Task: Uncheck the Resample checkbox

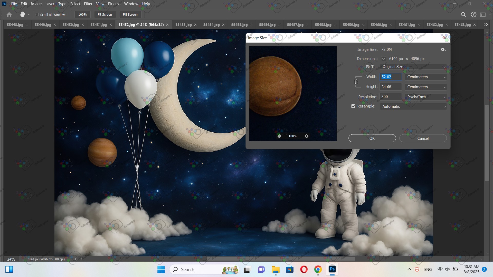Action: (x=353, y=106)
